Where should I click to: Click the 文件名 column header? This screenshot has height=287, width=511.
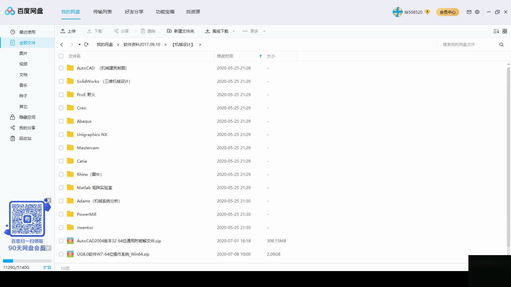75,56
